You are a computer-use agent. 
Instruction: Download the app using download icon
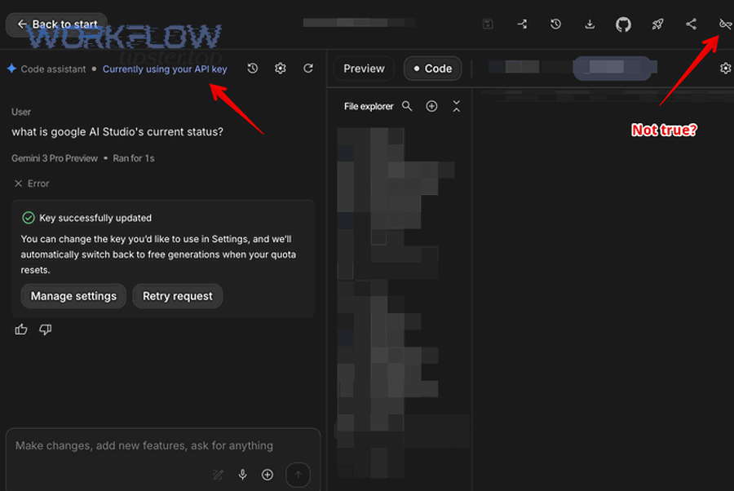pos(590,24)
